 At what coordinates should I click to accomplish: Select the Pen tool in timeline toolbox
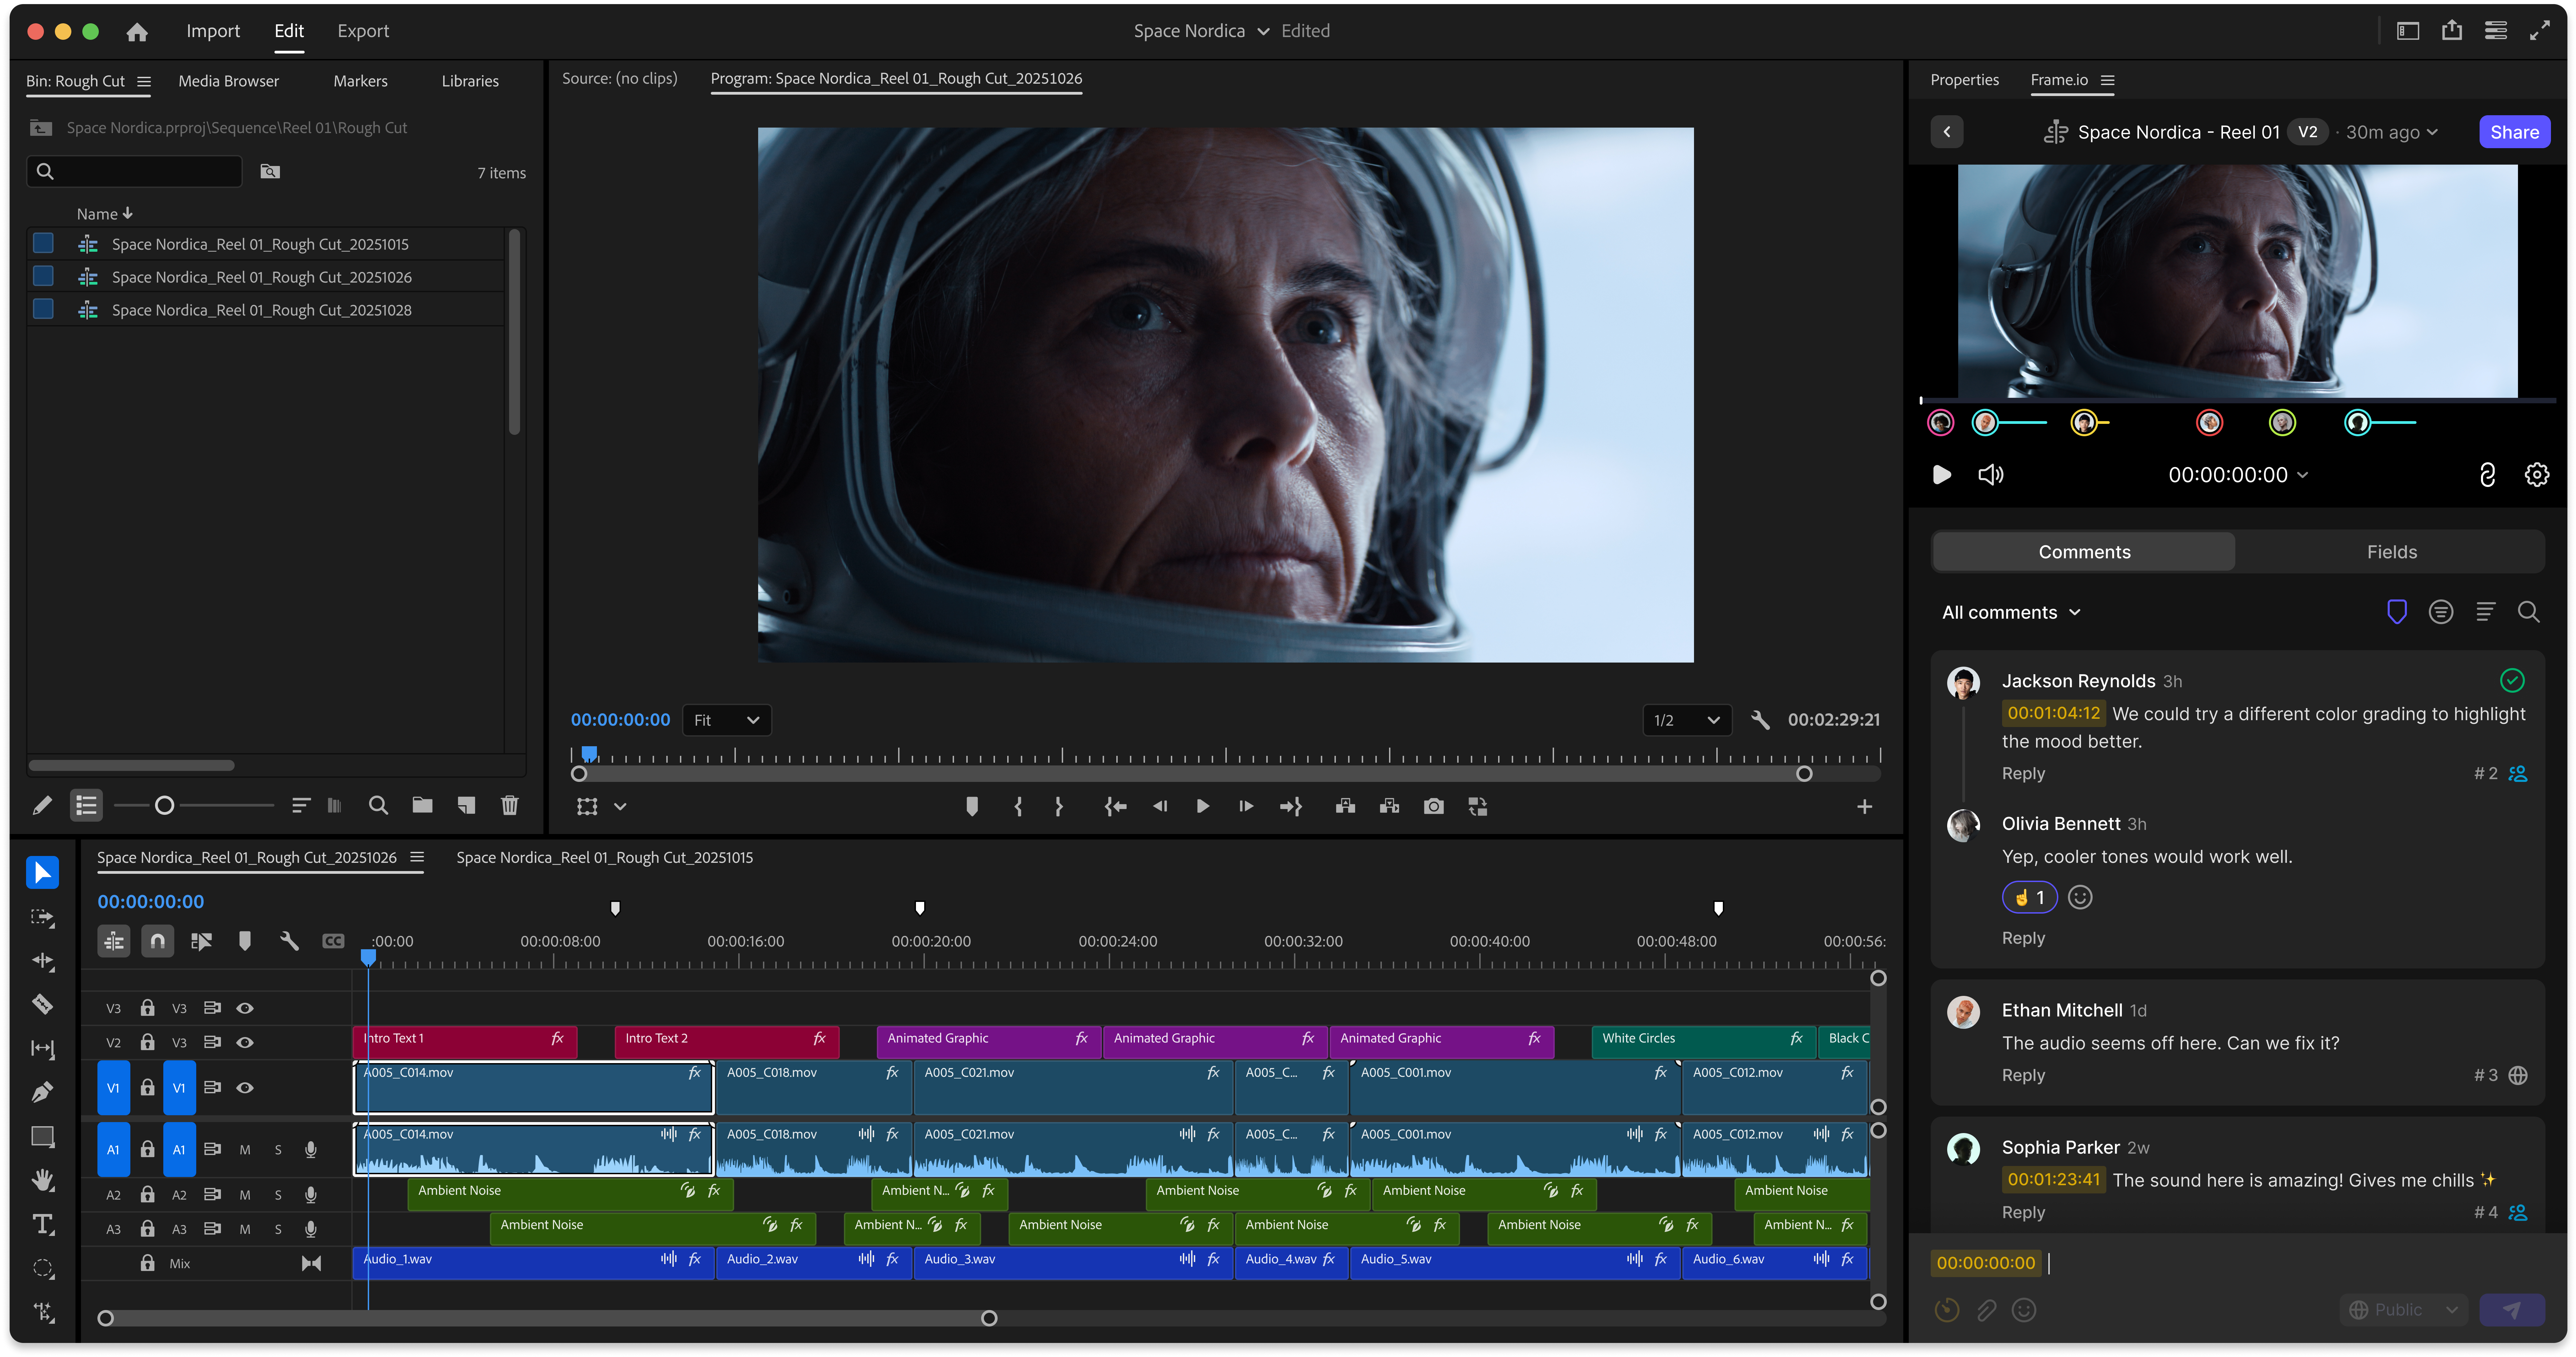click(x=42, y=1092)
